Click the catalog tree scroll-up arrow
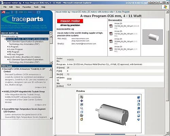Screen dimensions: 170x136 point(51,36)
